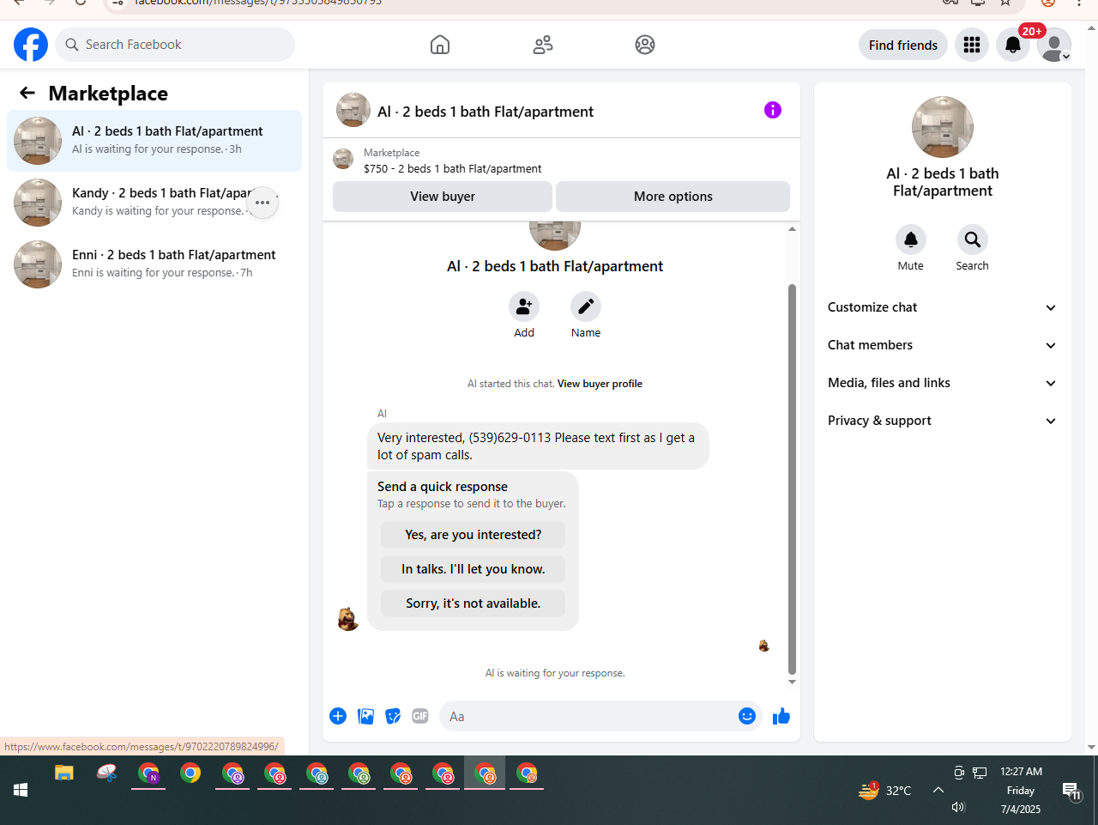Go back using the Marketplace arrow
Screen dimensions: 1098x825
click(27, 93)
